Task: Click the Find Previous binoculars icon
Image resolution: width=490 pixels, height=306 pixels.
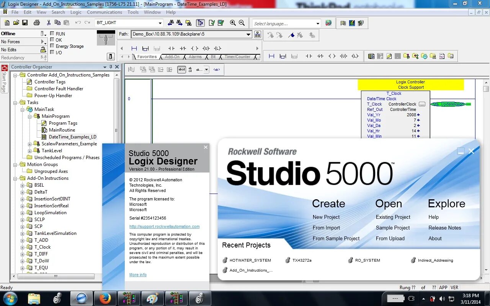Action: pyautogui.click(x=171, y=23)
